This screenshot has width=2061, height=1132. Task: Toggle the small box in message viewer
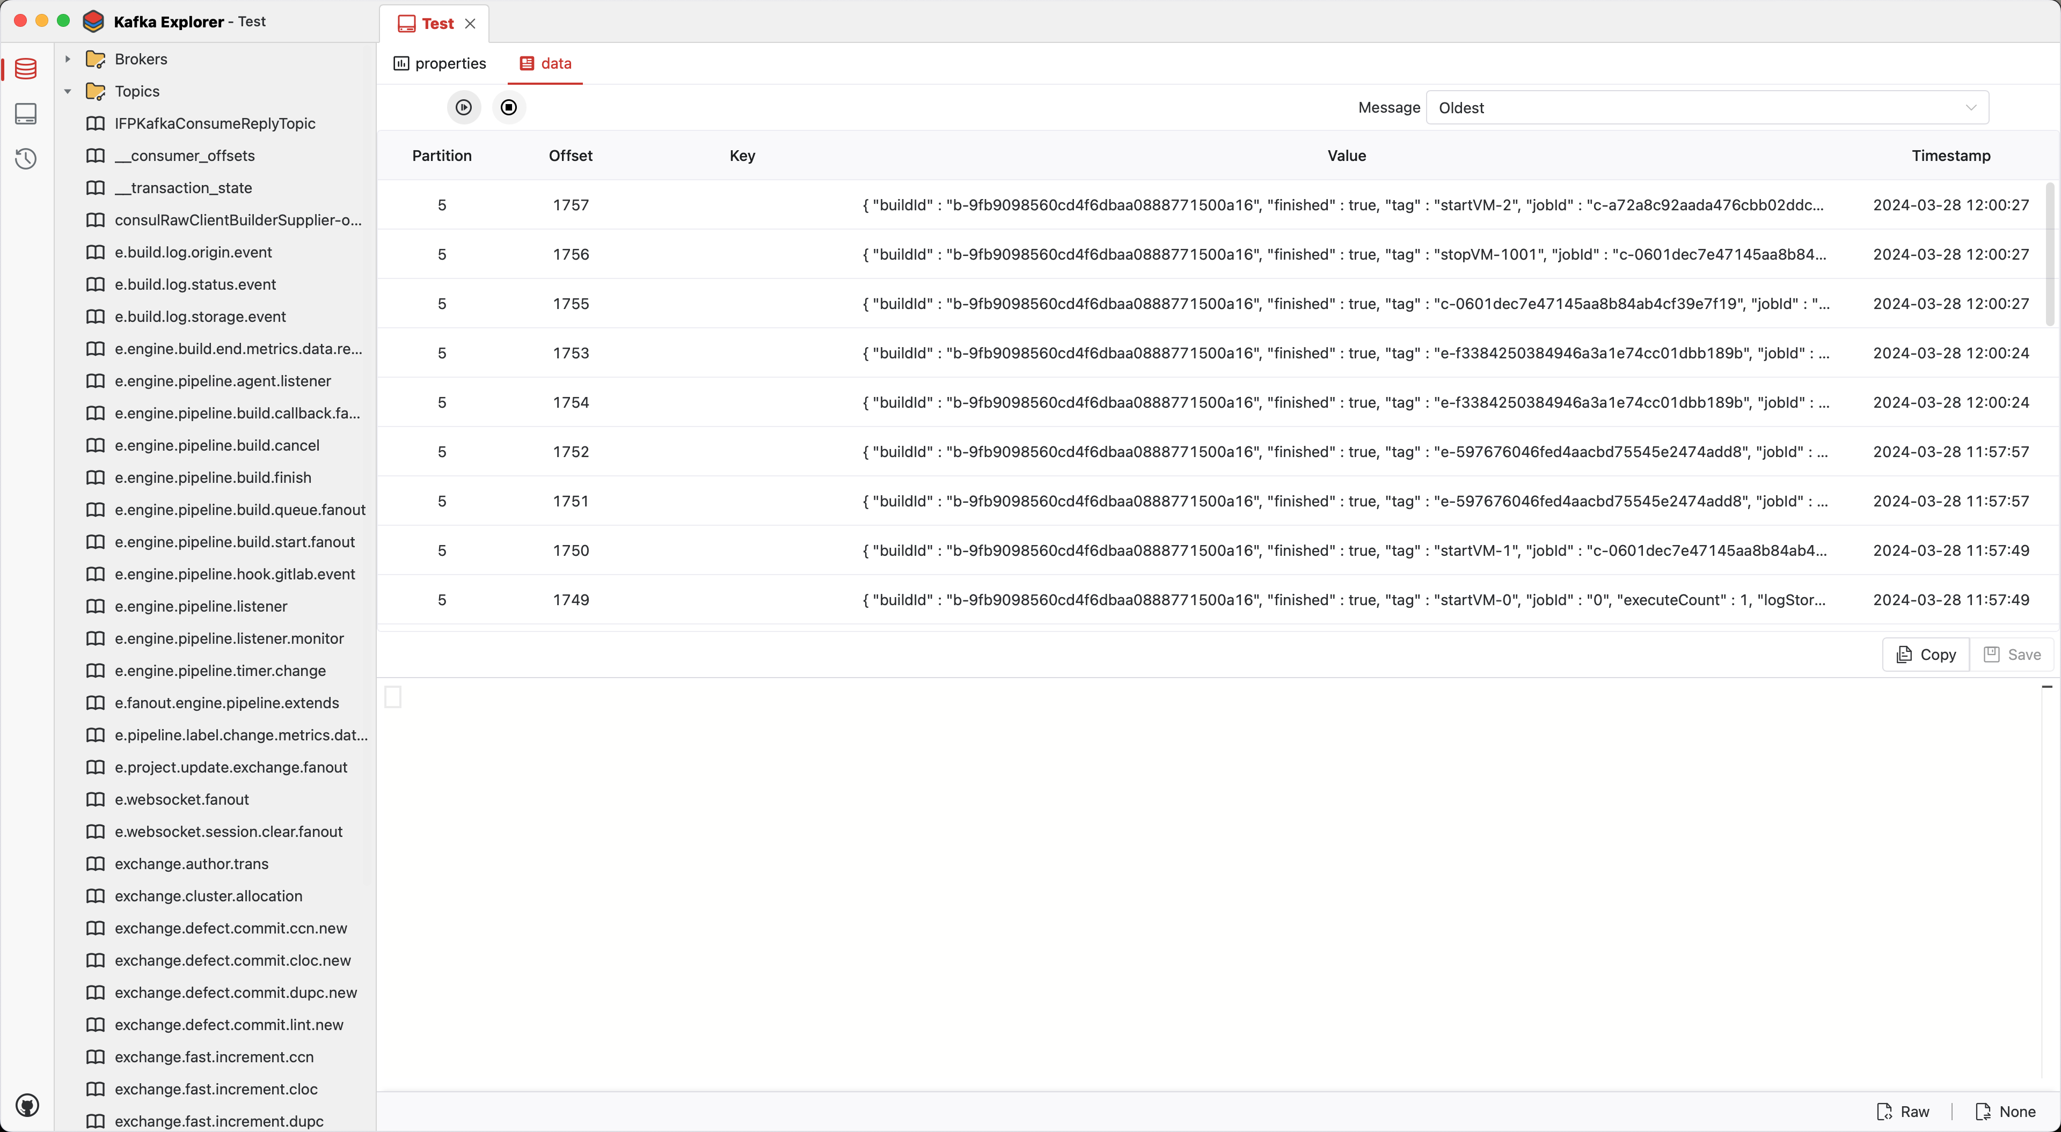point(393,697)
